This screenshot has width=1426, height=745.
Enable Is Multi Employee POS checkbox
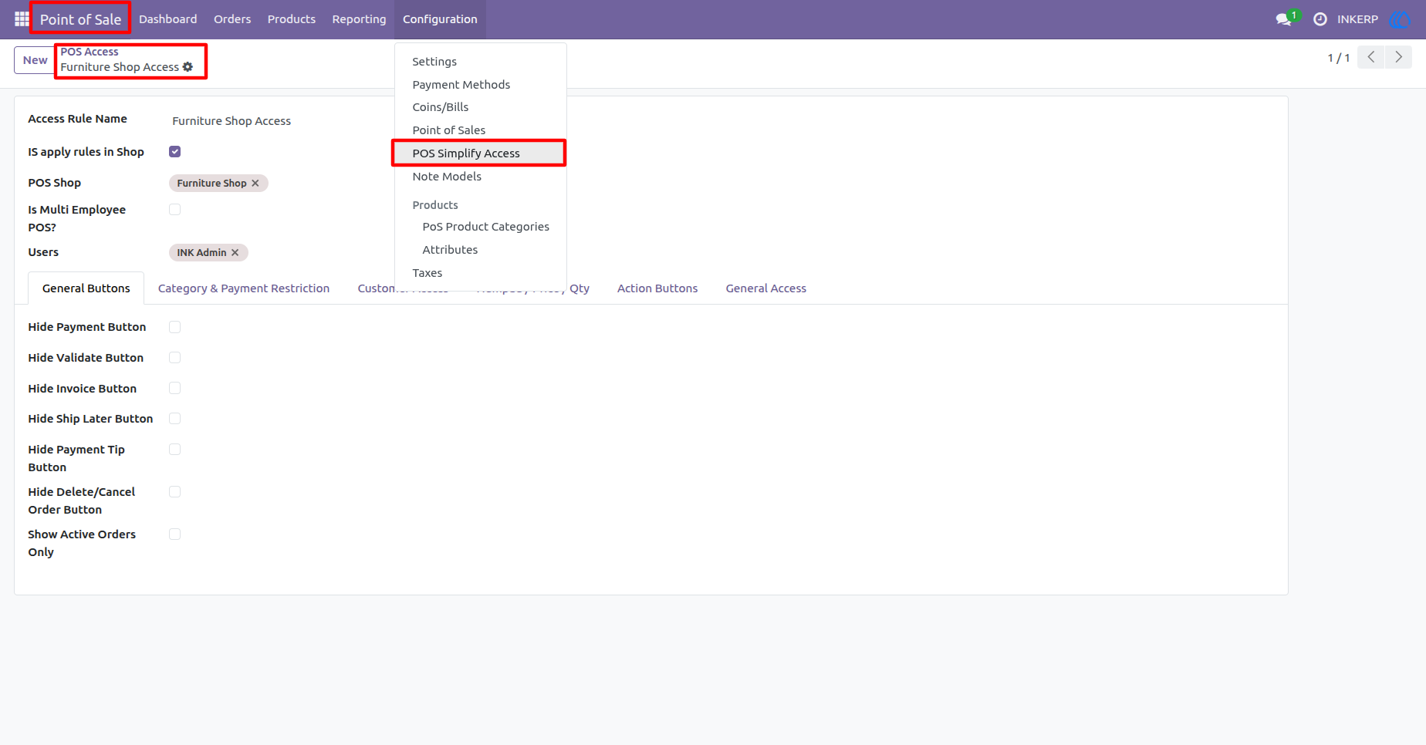click(175, 210)
